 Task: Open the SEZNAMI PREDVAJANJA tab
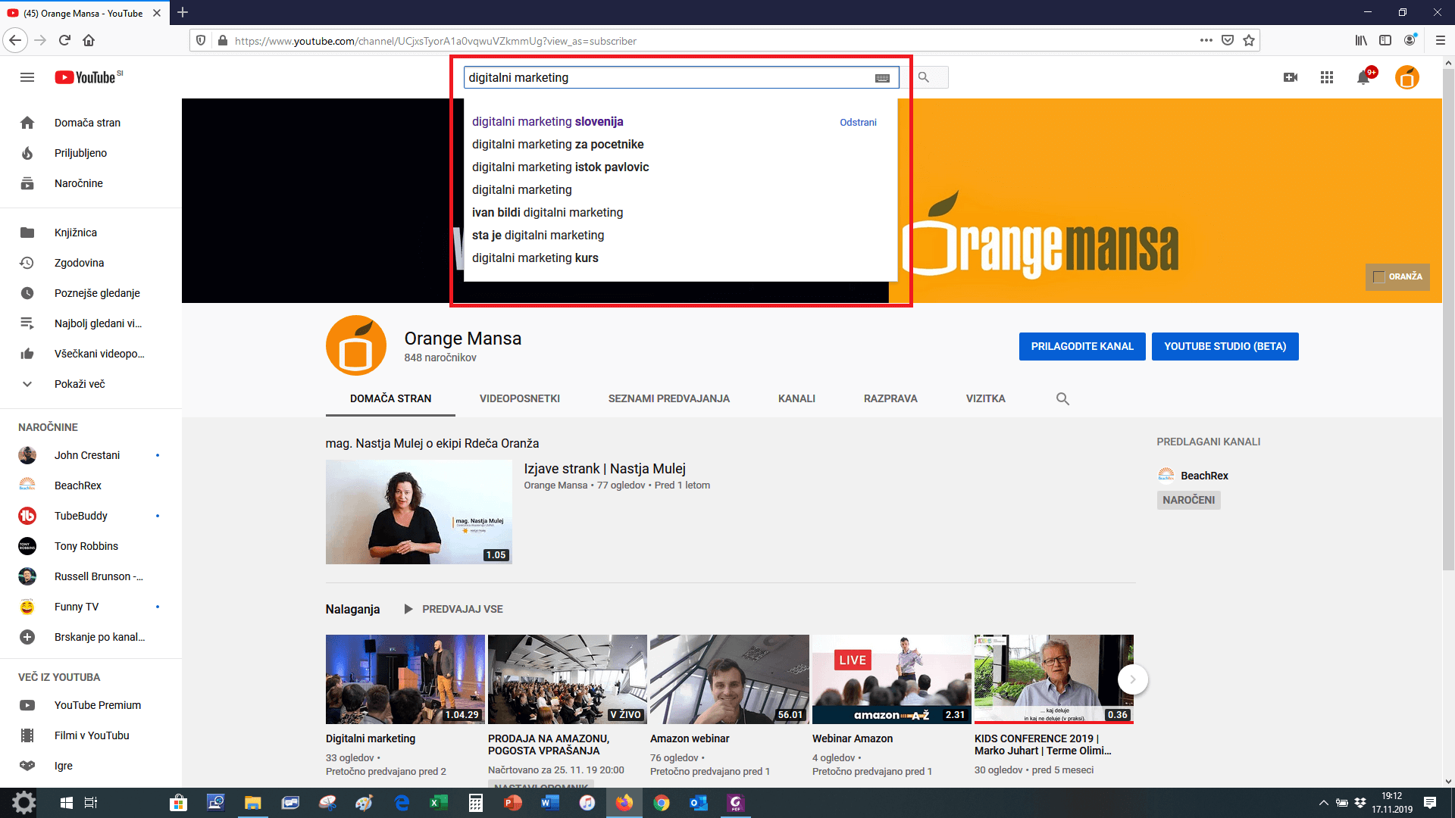pos(668,398)
